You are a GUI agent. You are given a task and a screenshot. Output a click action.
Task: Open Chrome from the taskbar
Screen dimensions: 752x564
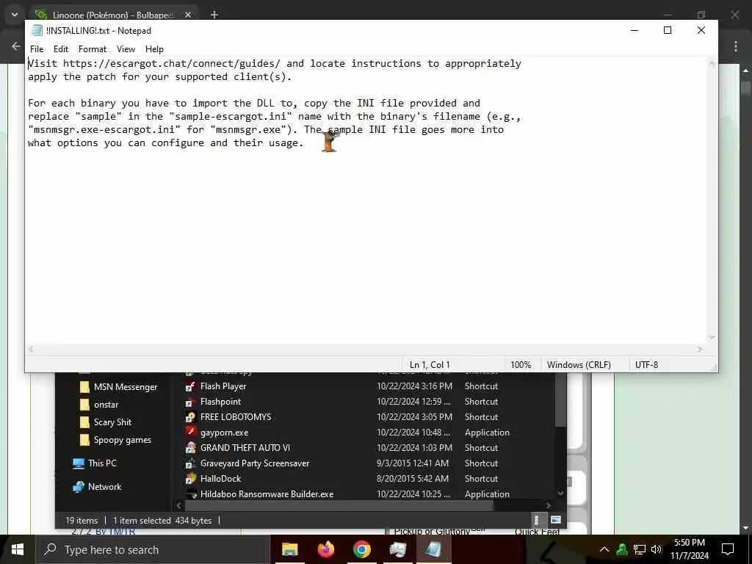(x=361, y=549)
